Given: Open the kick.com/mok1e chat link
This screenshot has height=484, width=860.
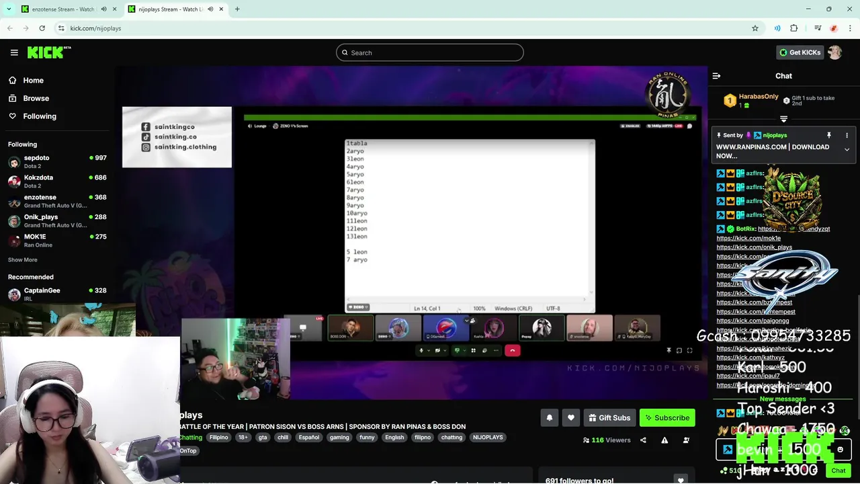Looking at the screenshot, I should click(x=748, y=238).
